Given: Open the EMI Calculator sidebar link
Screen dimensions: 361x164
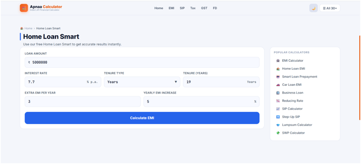Looking at the screenshot, I should pyautogui.click(x=293, y=61).
